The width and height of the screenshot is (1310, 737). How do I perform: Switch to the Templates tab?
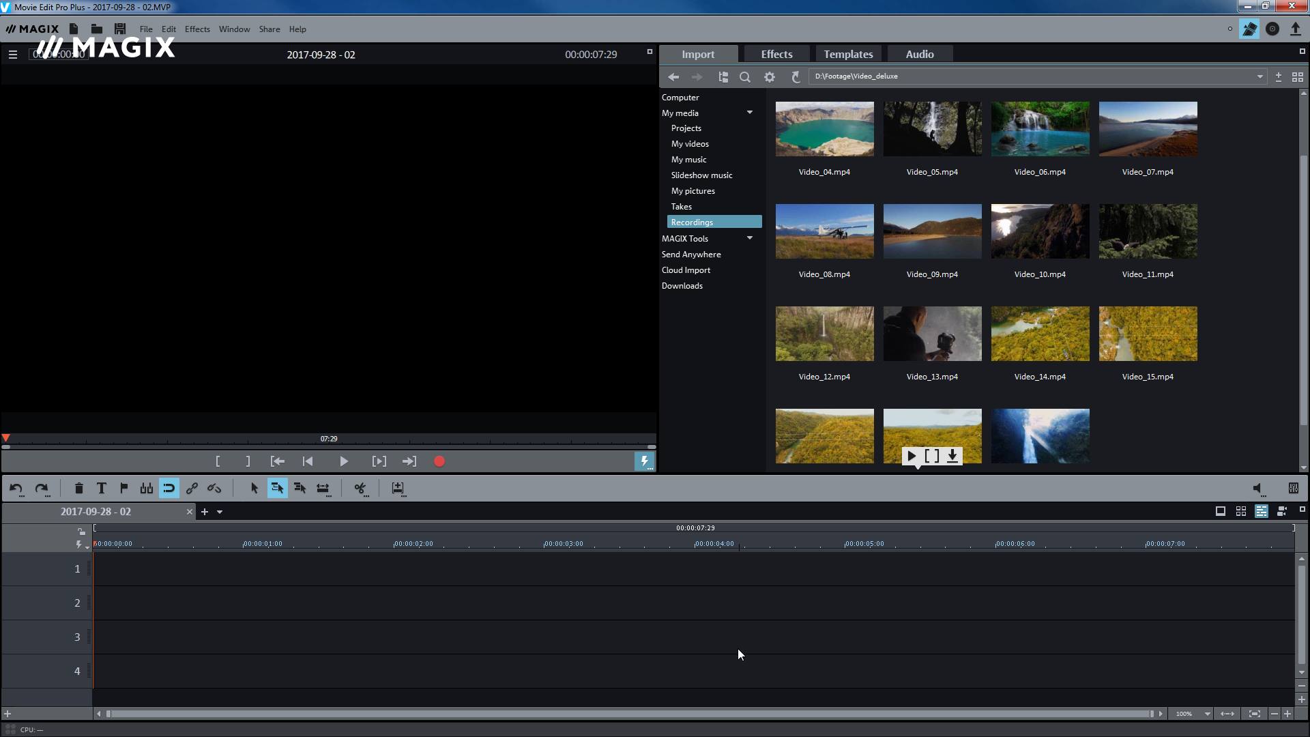pos(847,54)
